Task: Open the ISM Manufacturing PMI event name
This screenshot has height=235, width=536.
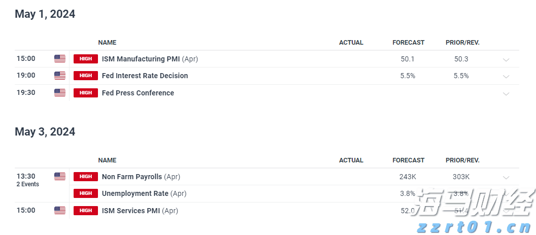Action: pyautogui.click(x=141, y=59)
